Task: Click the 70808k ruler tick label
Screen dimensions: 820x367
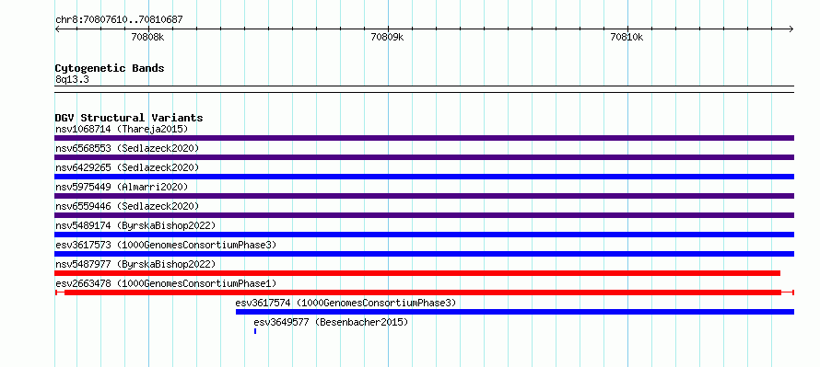Action: pyautogui.click(x=148, y=37)
